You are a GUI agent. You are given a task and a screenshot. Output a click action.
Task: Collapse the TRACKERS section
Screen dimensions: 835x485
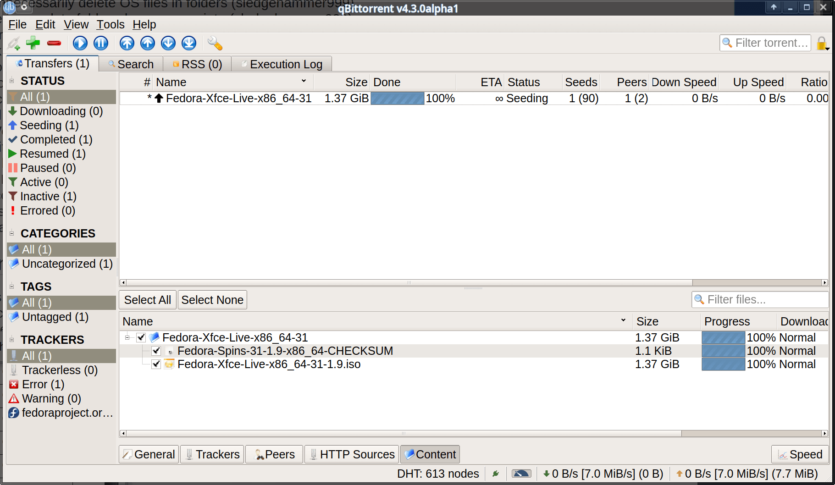point(12,340)
